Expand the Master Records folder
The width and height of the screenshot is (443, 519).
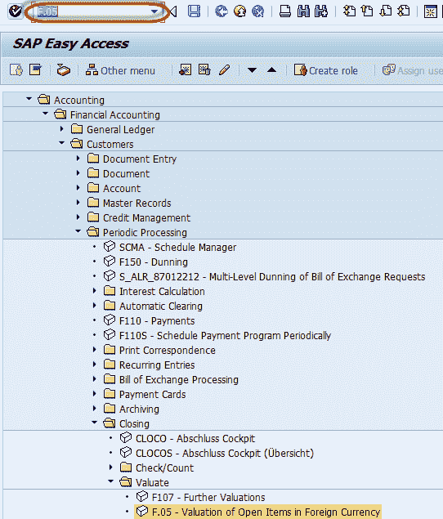78,202
